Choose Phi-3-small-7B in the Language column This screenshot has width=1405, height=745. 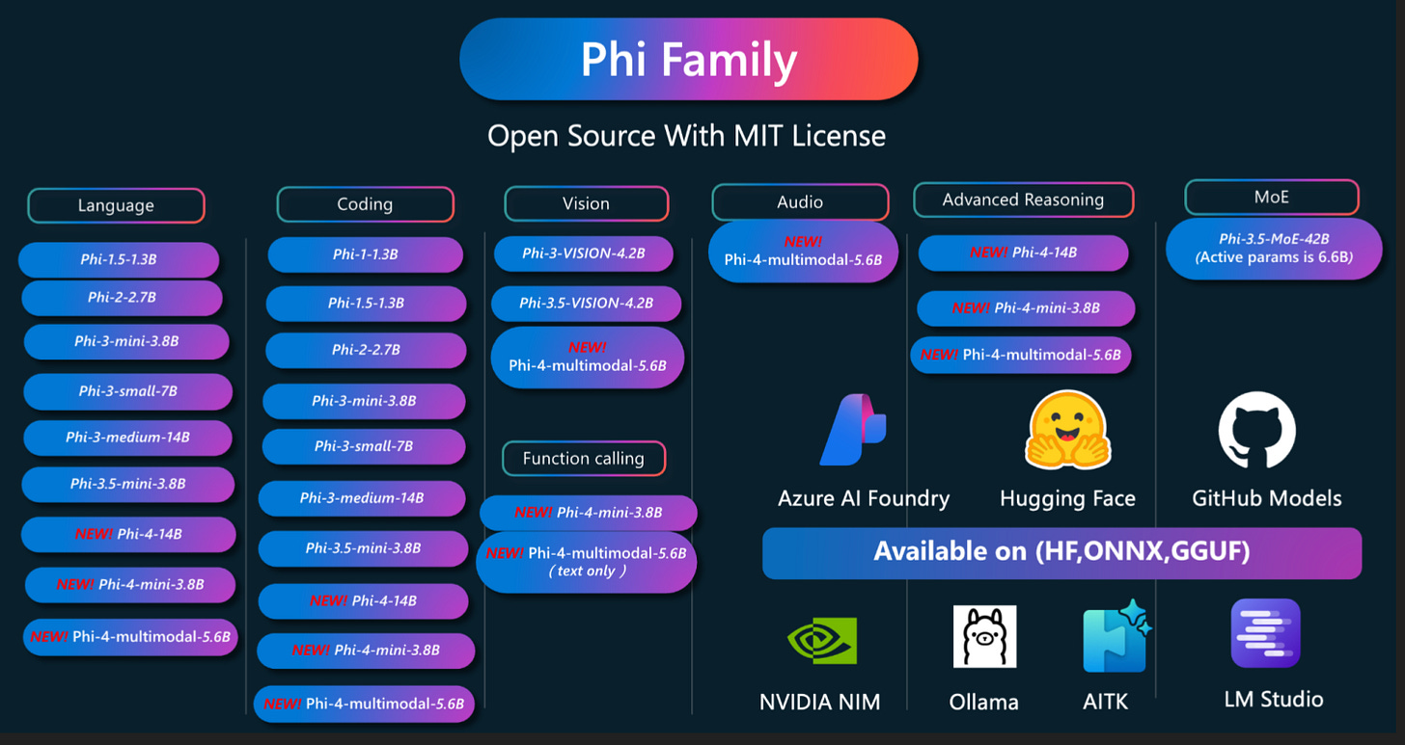tap(127, 391)
